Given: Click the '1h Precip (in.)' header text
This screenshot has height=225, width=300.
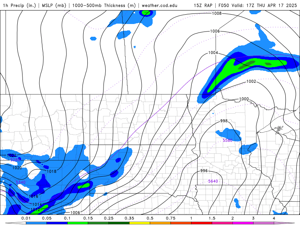Looking at the screenshot, I should coord(19,5).
